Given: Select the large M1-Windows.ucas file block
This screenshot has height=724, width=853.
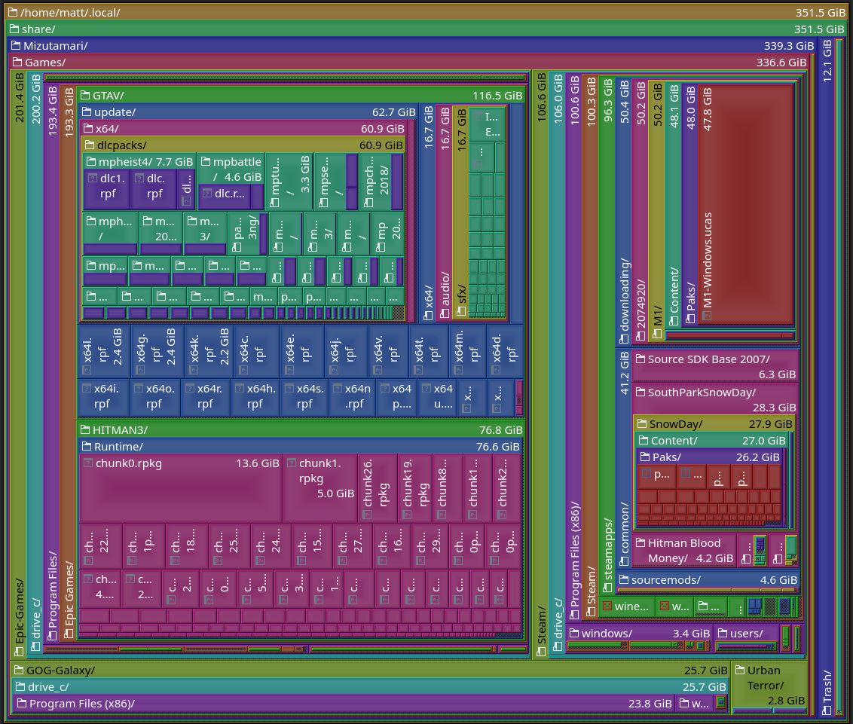Looking at the screenshot, I should coord(751,203).
